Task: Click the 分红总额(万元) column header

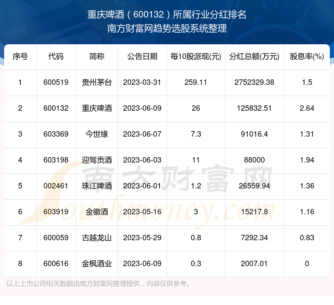Action: point(254,57)
